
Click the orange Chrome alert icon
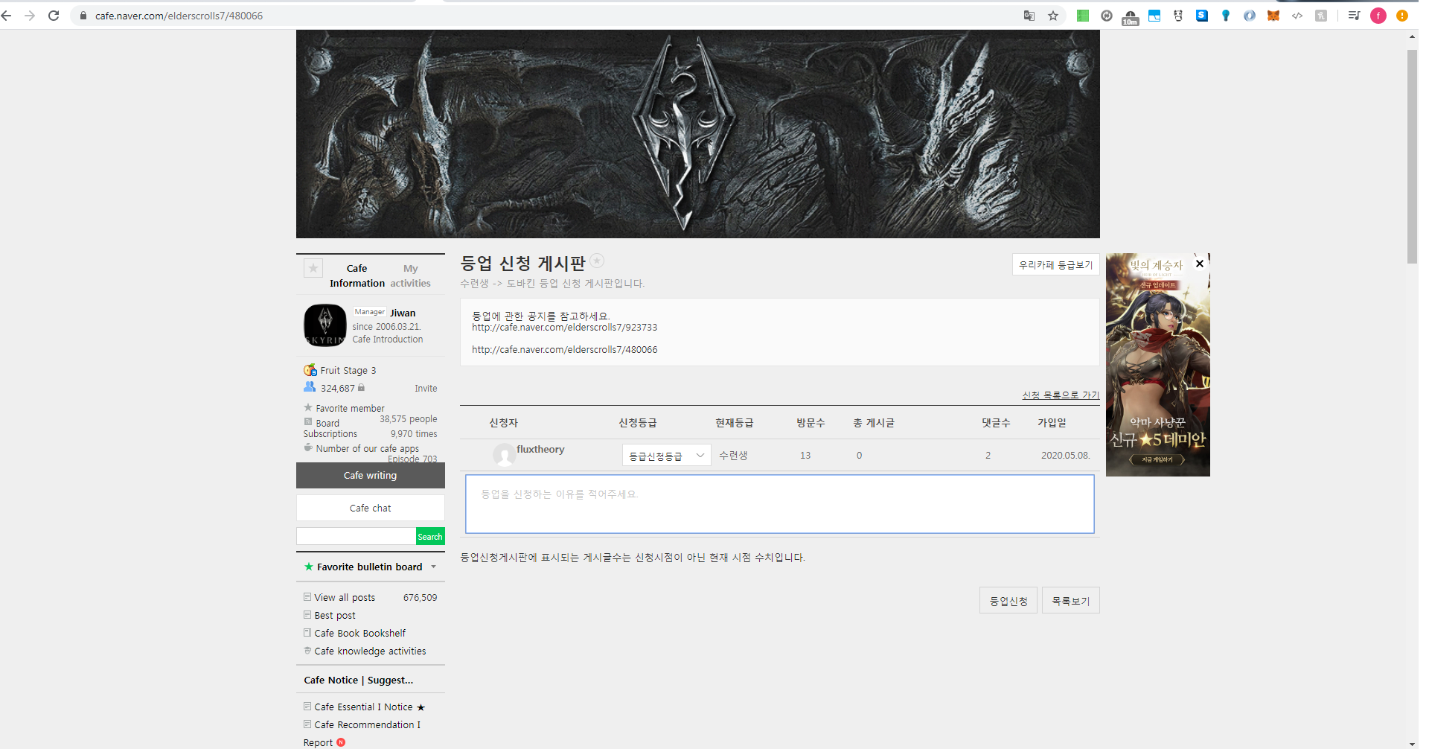[1402, 16]
